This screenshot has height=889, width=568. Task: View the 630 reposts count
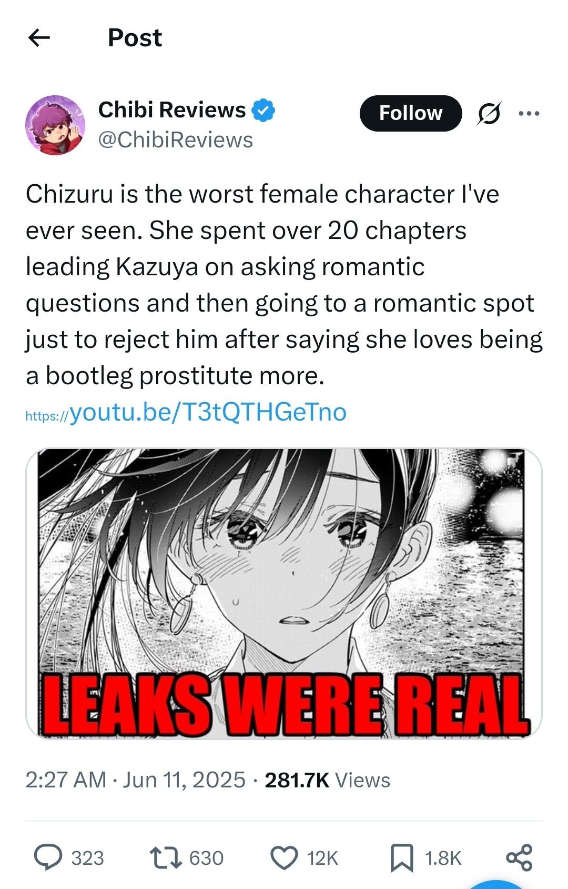(x=206, y=858)
